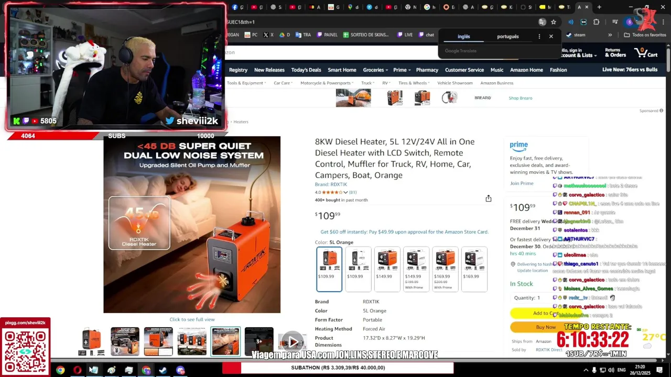This screenshot has width=671, height=377.
Task: Play the product video thumbnail
Action: click(x=292, y=341)
